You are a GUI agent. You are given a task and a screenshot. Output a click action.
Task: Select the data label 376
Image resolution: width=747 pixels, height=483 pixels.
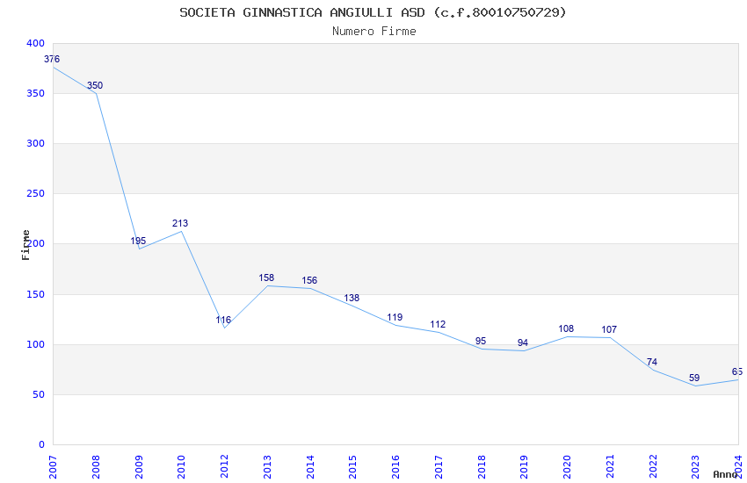tap(52, 59)
